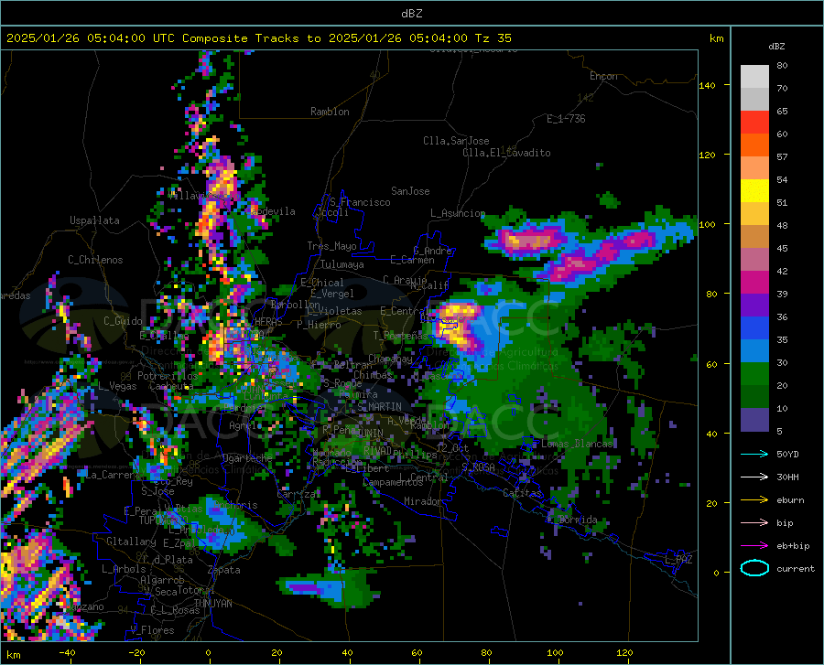Click the orange-core storm cell east of L_Asuncion
The width and height of the screenshot is (824, 665).
(528, 241)
